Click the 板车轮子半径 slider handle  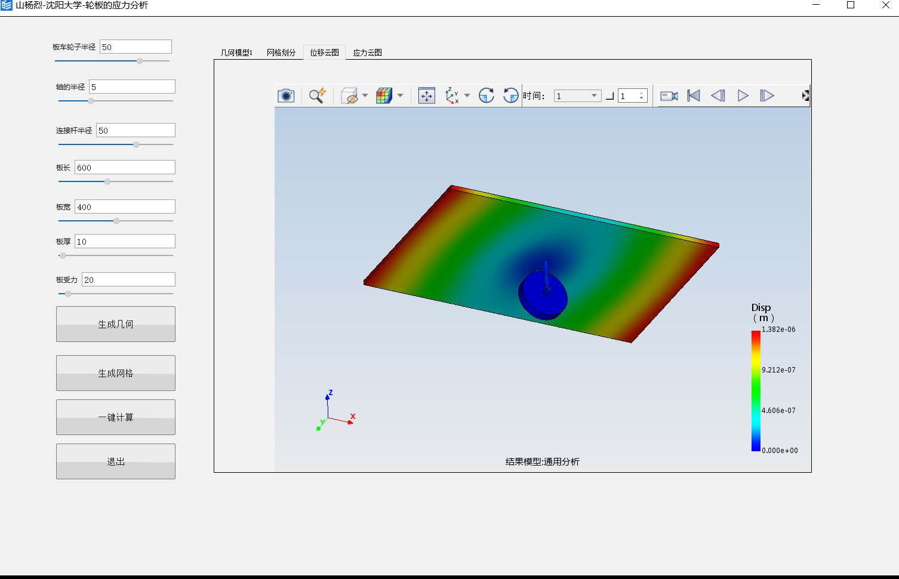140,61
